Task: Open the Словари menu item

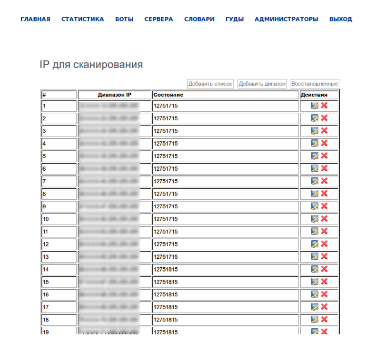Action: (199, 20)
